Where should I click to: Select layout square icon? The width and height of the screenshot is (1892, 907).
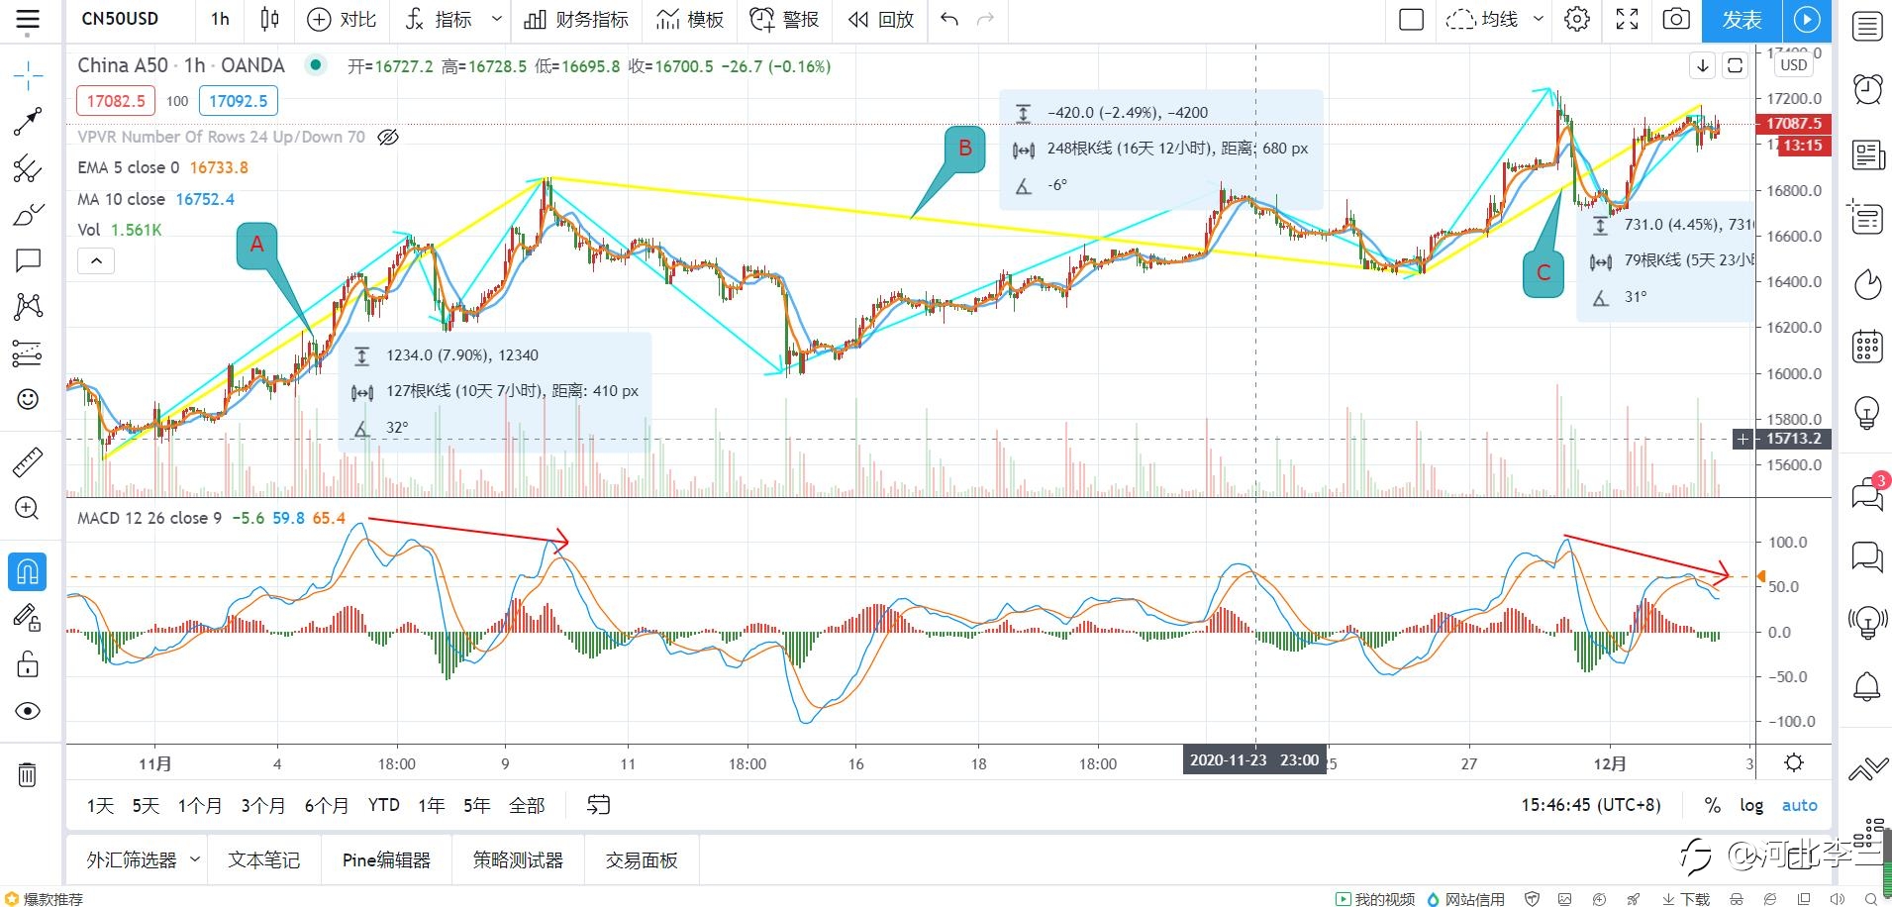(x=1412, y=20)
